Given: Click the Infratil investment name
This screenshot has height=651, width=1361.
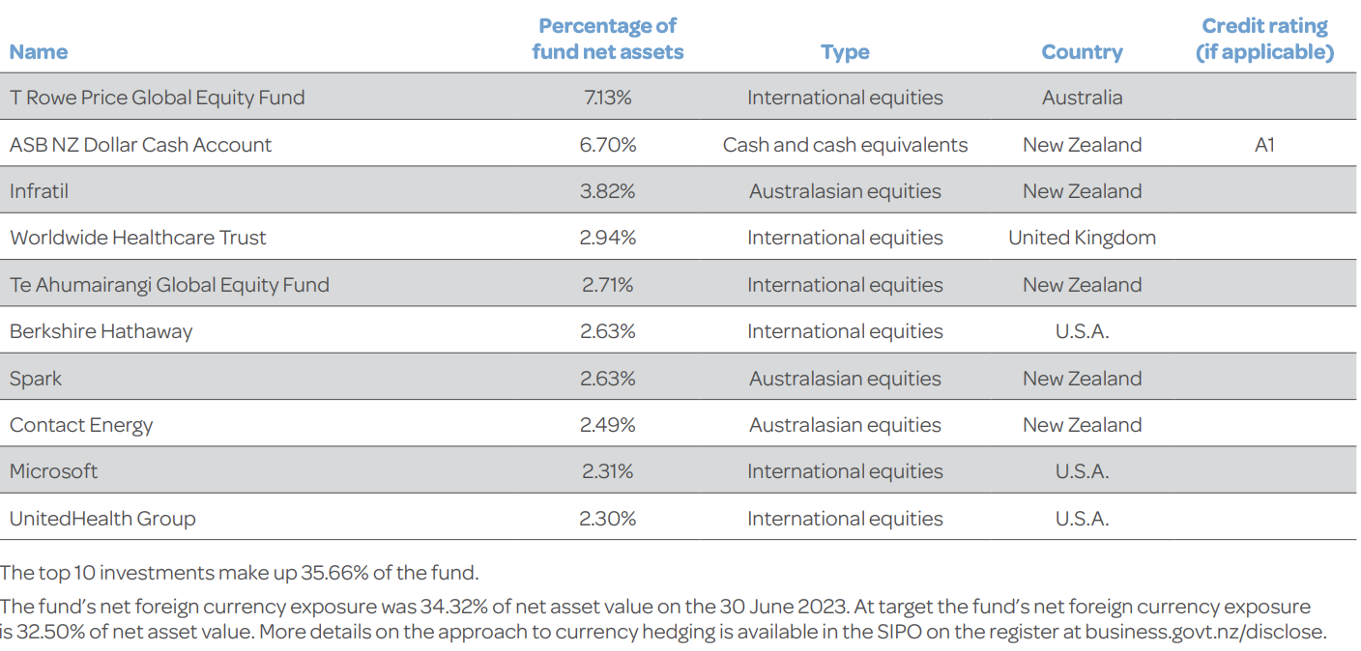Looking at the screenshot, I should [39, 191].
